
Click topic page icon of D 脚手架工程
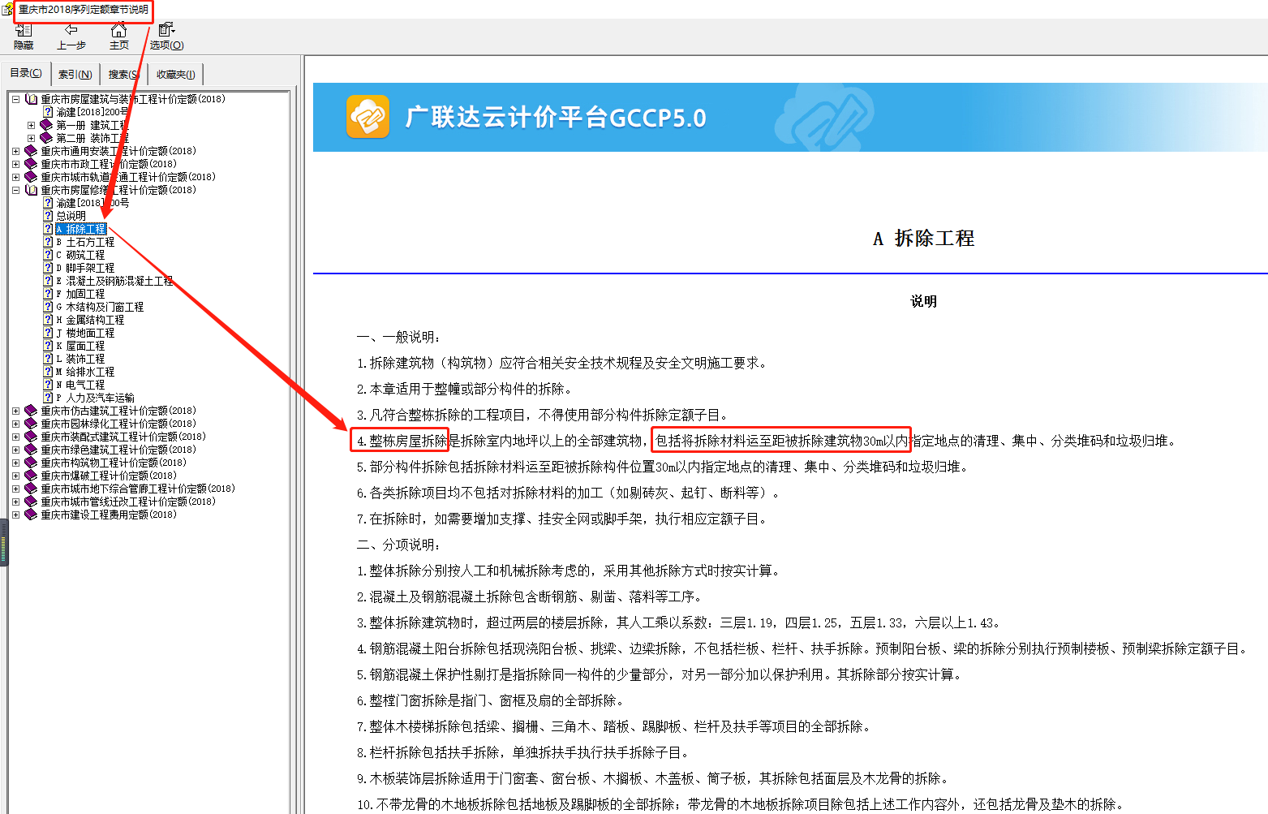[x=48, y=268]
